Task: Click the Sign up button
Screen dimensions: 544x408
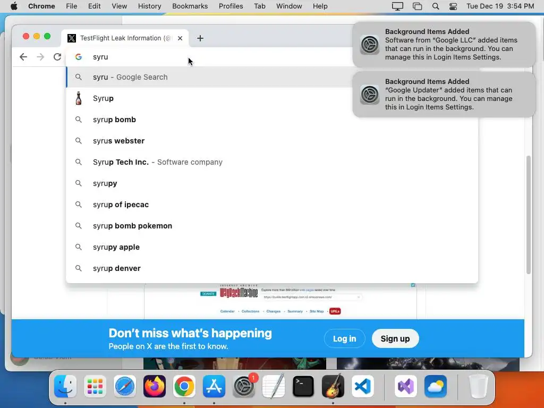Action: tap(395, 338)
